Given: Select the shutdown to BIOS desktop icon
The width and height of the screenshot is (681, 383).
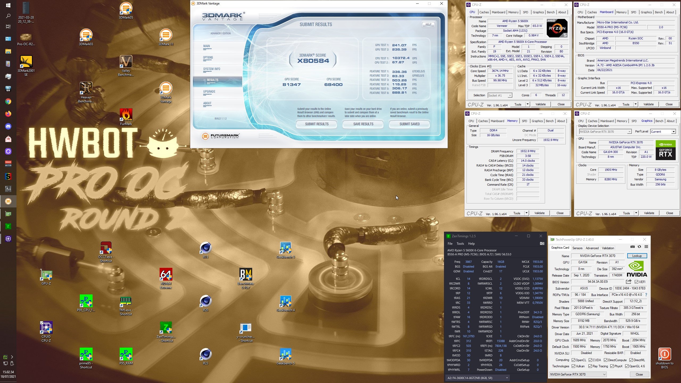Looking at the screenshot, I should (x=664, y=358).
